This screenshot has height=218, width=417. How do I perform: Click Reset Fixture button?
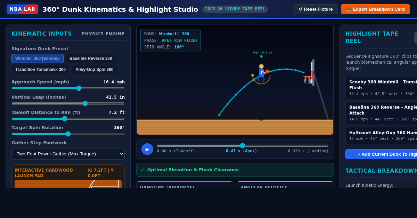[316, 9]
